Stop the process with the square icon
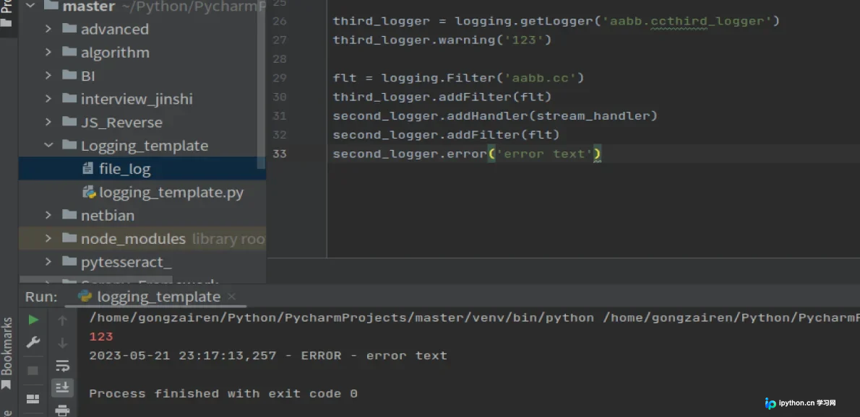 pyautogui.click(x=33, y=371)
